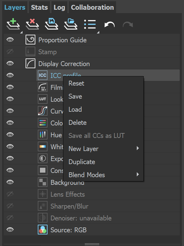
Task: Hide the Curves layer eye
Action: [x=10, y=111]
